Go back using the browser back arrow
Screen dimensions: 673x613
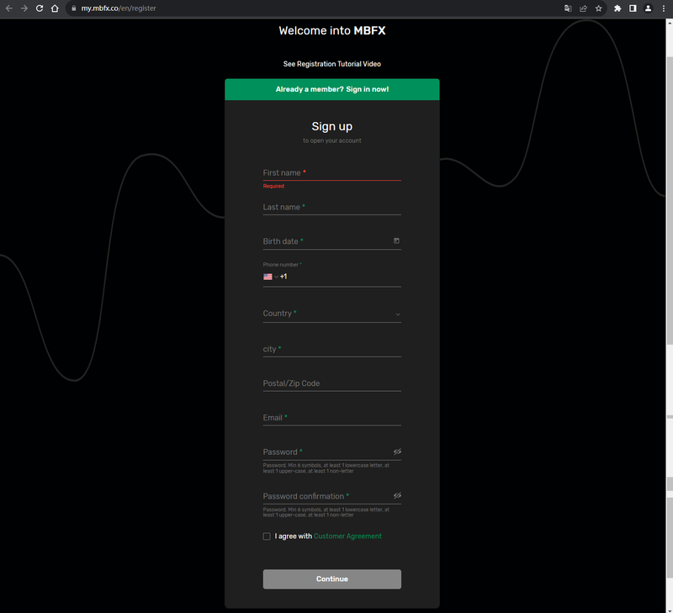point(9,8)
